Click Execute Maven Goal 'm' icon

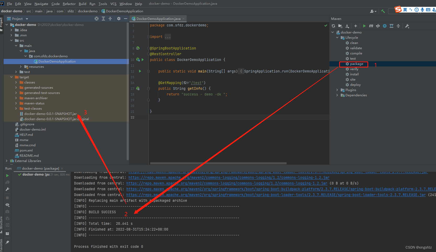click(371, 26)
